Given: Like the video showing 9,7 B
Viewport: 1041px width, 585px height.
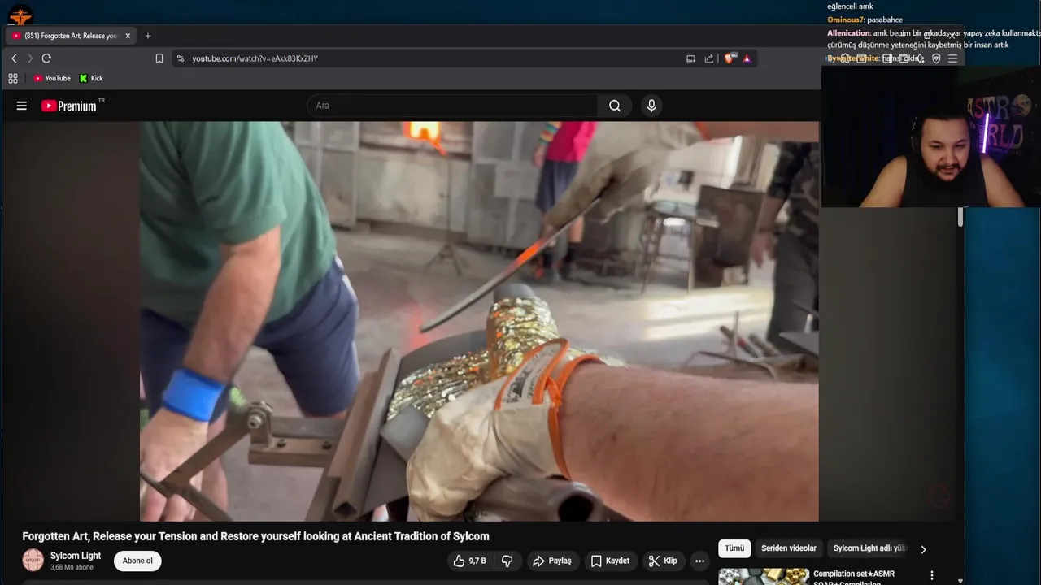Looking at the screenshot, I should pos(471,561).
